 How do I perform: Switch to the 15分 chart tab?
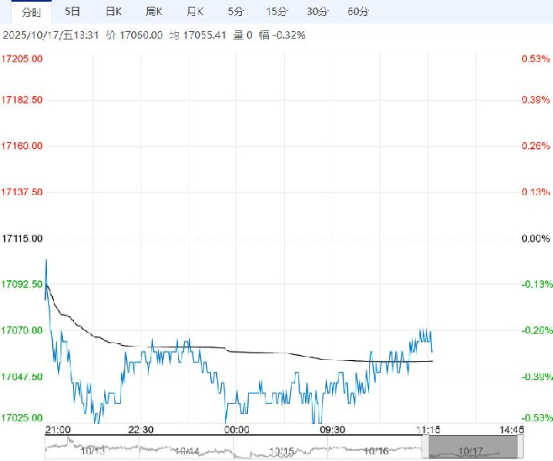point(276,12)
